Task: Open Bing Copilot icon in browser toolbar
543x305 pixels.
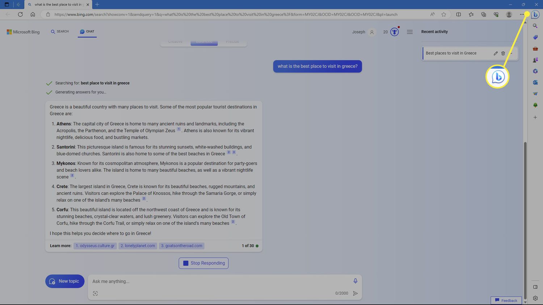Action: pos(535,14)
